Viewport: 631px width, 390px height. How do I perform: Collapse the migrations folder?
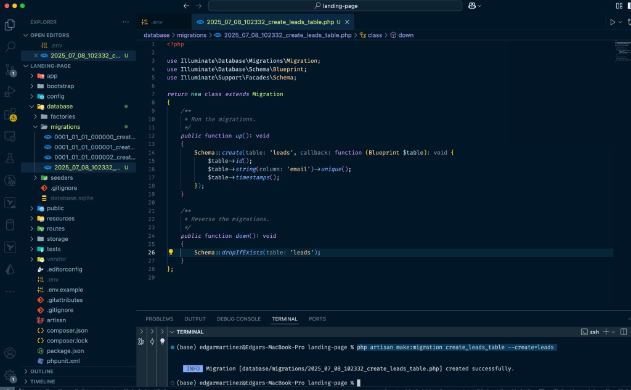coord(65,127)
